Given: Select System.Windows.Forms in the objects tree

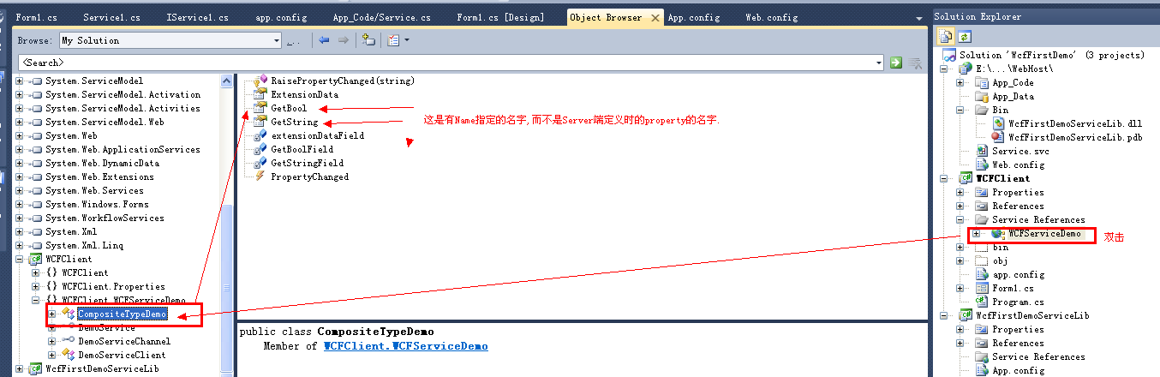Looking at the screenshot, I should click(x=97, y=204).
